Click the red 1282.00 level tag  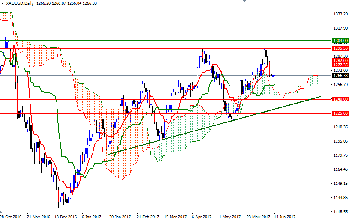pyautogui.click(x=340, y=61)
